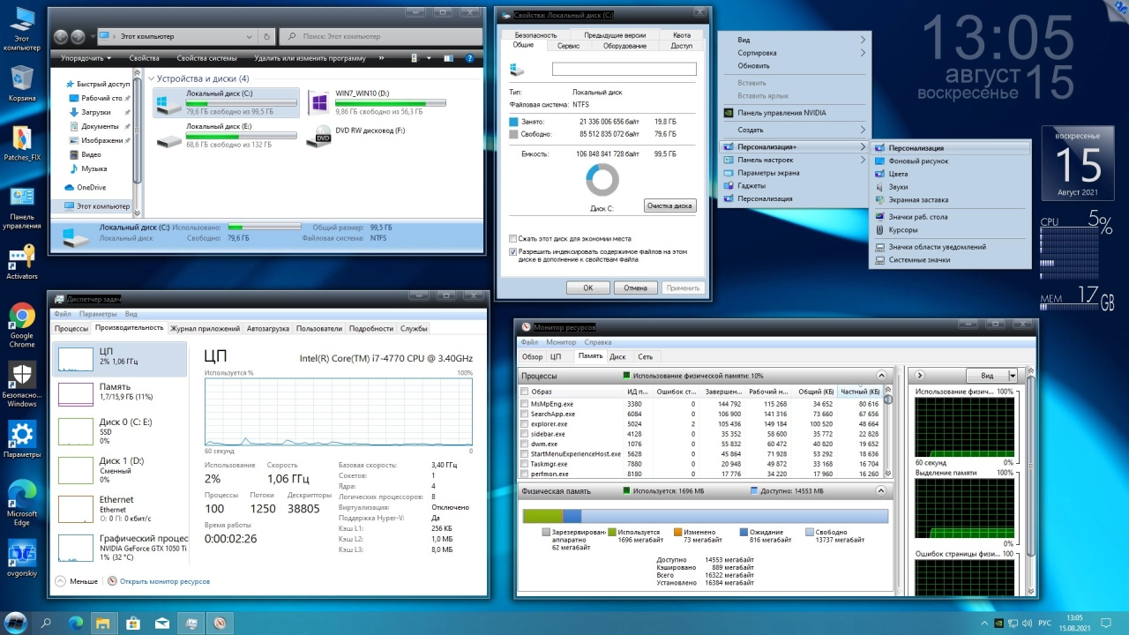Switch to Resource Monitor taskbar button
The image size is (1129, 635).
point(220,623)
